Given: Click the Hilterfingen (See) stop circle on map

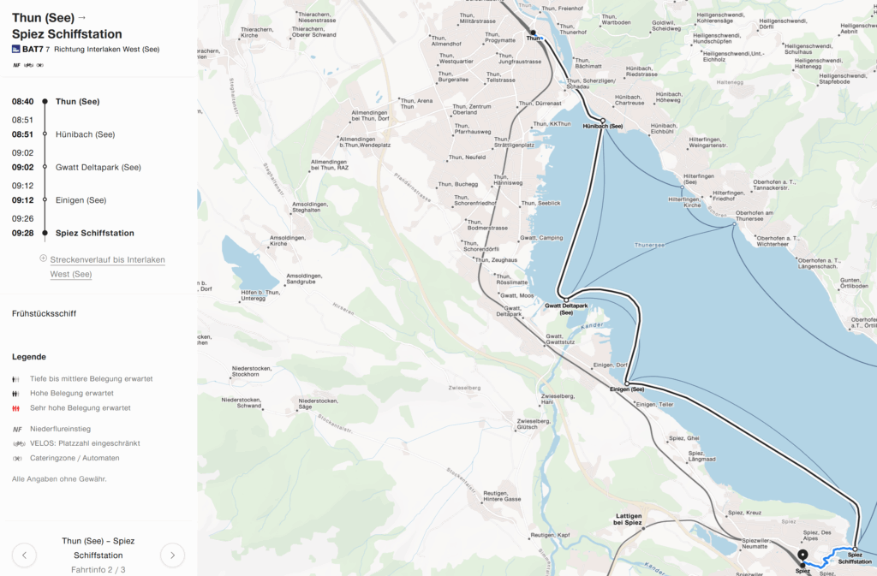Looking at the screenshot, I should [683, 187].
